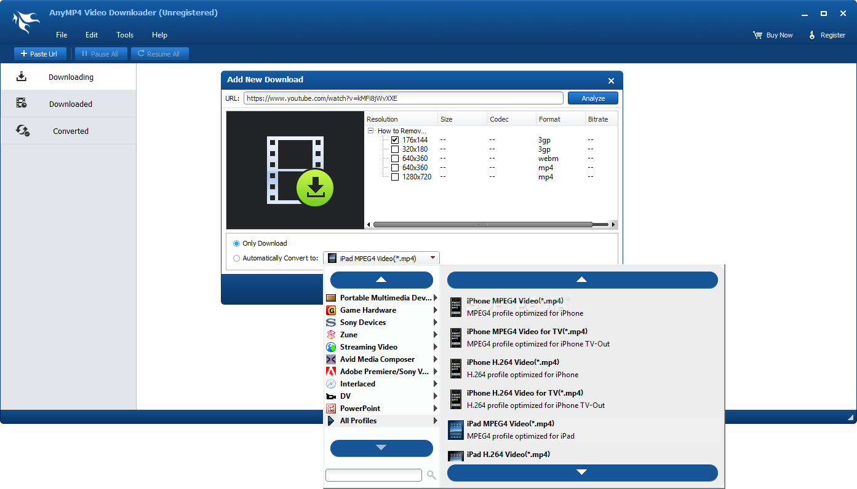
Task: Click the resolution list horizontal scrollbar
Action: pyautogui.click(x=483, y=225)
